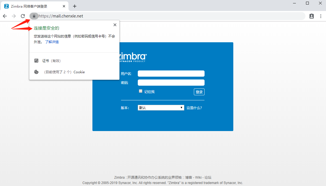Screen dimensions: 326x186
Task: Close the Zimbra tab
Action: point(64,6)
